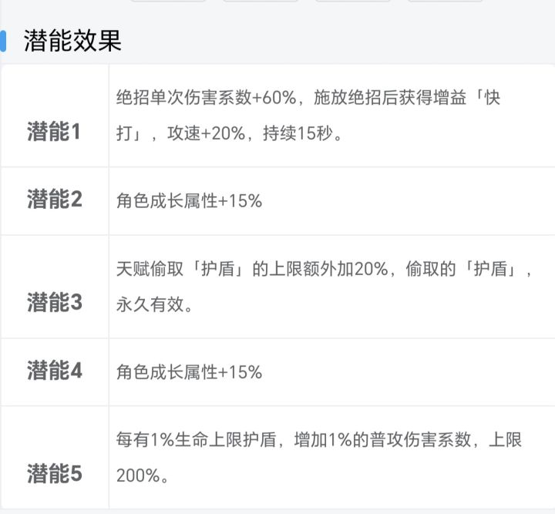Click the leftmost partially visible button at top

[168, 2]
